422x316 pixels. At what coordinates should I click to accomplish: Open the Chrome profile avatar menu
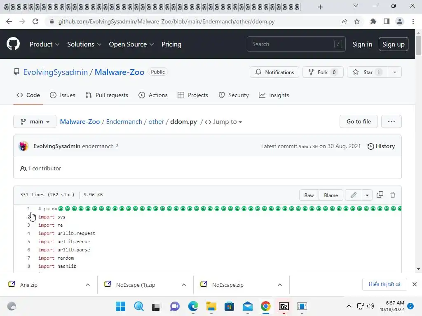[x=400, y=21]
